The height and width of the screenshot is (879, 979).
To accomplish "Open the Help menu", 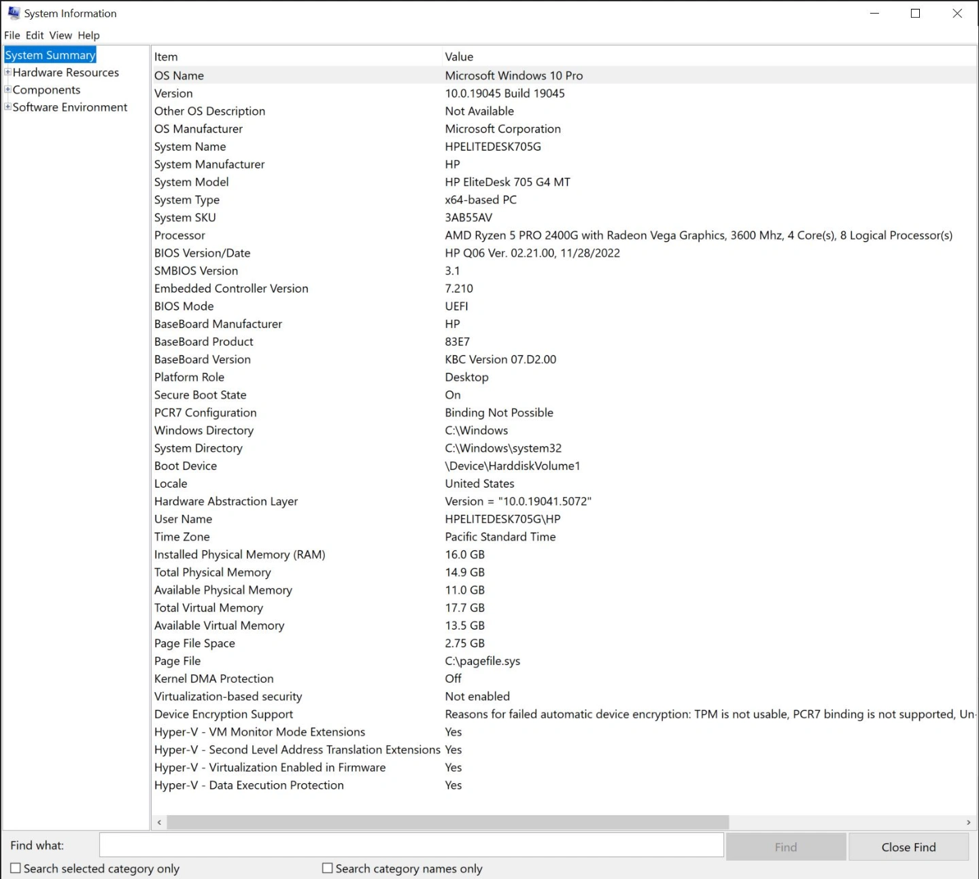I will click(88, 35).
